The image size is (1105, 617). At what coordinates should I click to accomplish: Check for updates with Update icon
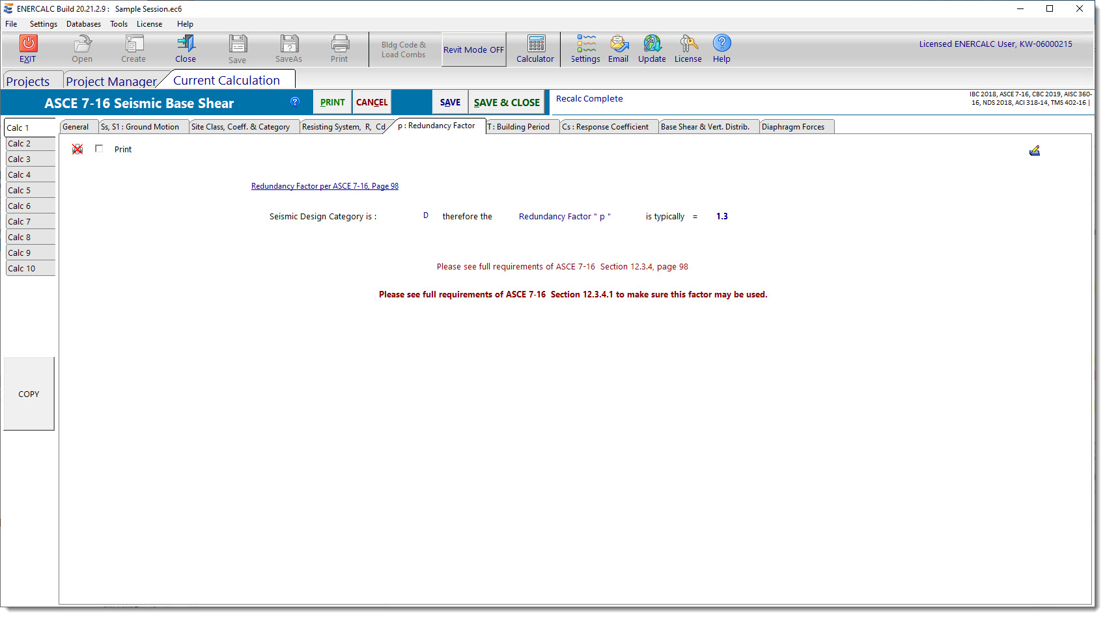click(x=652, y=44)
